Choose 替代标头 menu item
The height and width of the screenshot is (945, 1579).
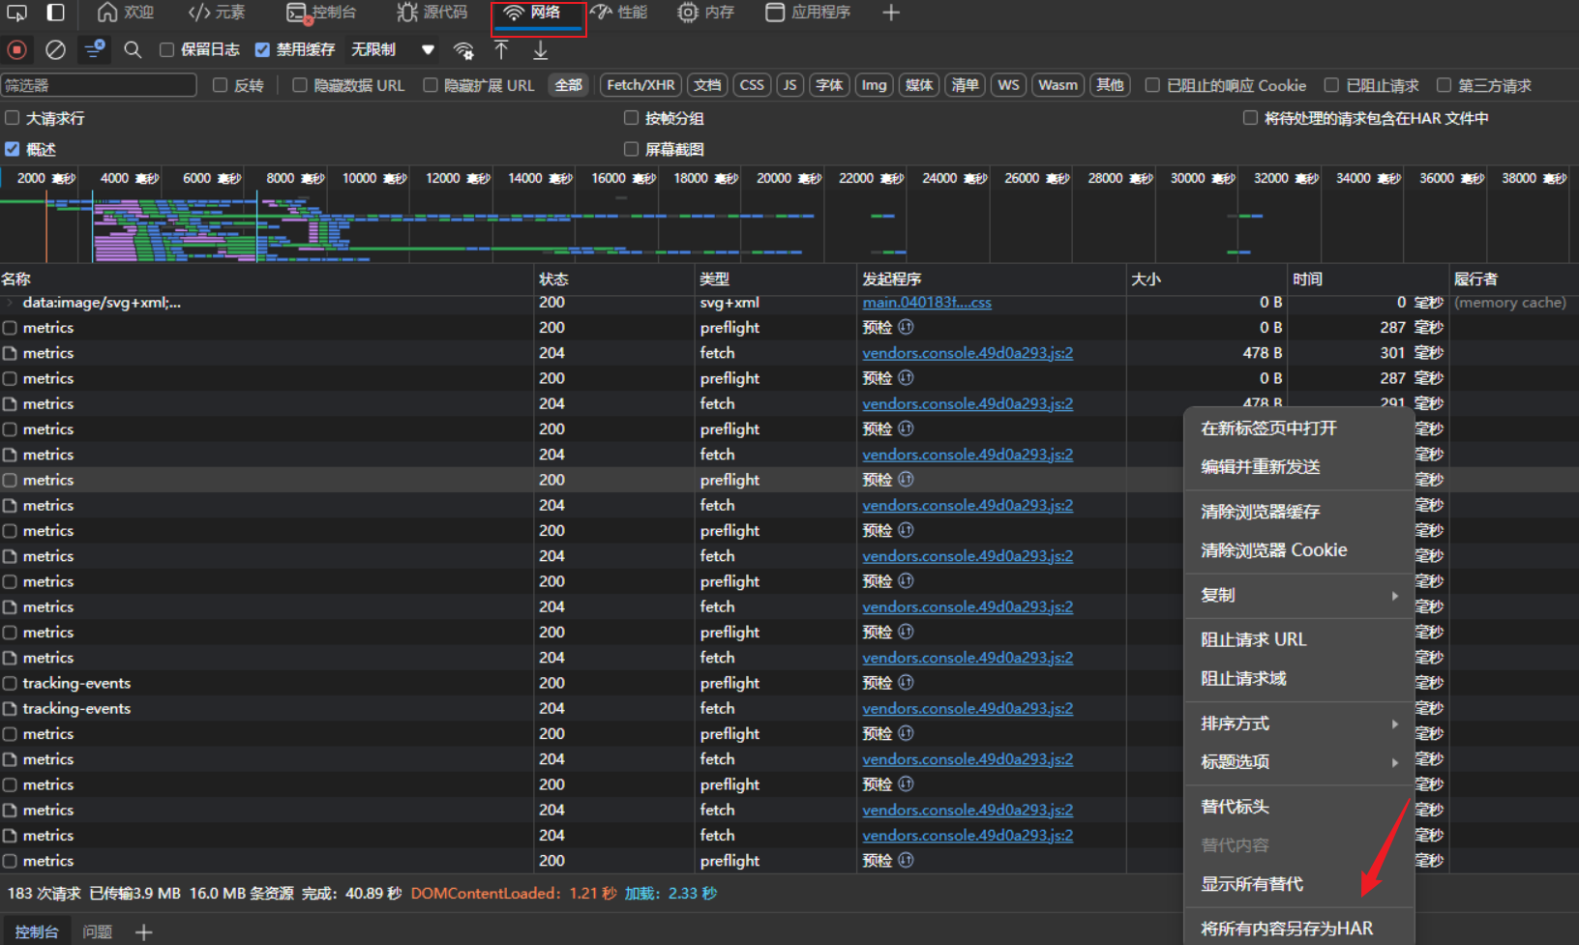click(1299, 807)
